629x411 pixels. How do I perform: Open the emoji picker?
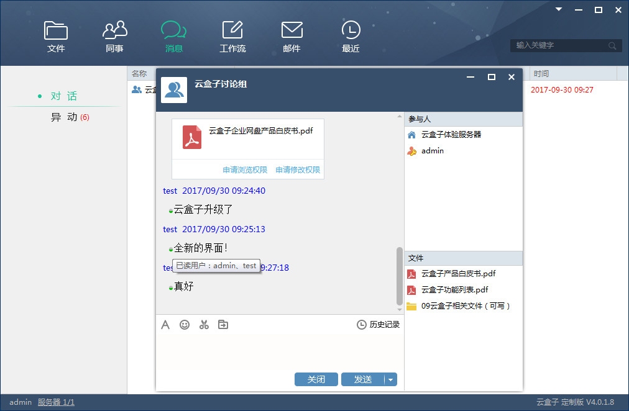pos(185,325)
